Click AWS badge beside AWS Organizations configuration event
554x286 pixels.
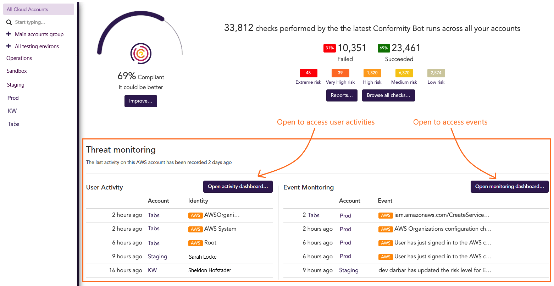(386, 229)
